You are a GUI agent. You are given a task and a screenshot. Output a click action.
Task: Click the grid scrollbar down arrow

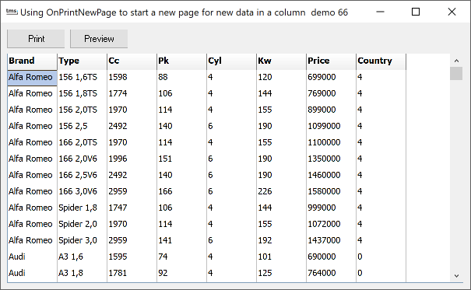[x=456, y=275]
